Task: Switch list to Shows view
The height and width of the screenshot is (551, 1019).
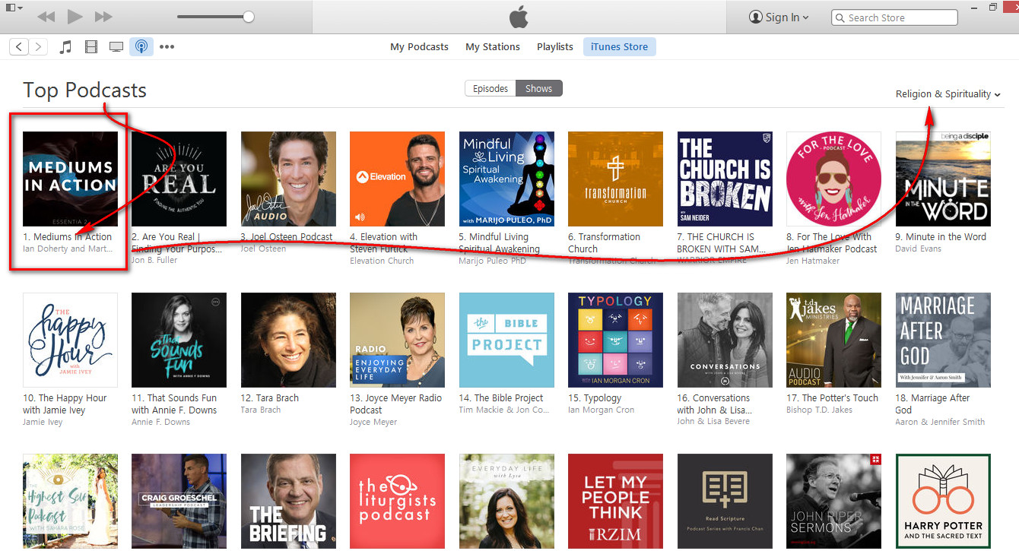Action: 538,89
